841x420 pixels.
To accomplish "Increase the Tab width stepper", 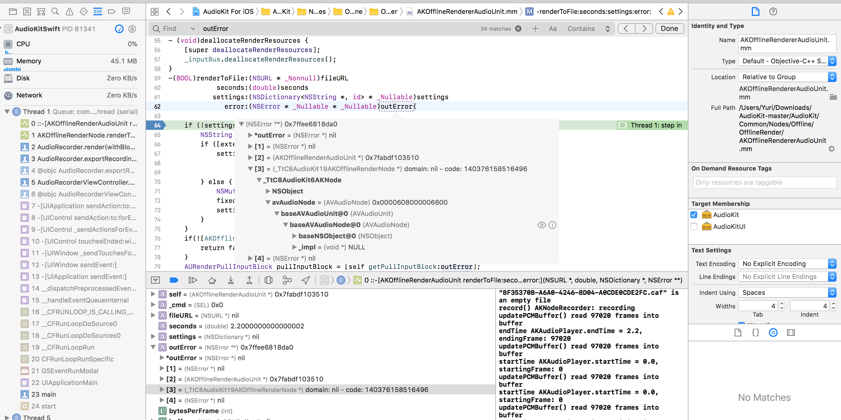I will pos(782,303).
